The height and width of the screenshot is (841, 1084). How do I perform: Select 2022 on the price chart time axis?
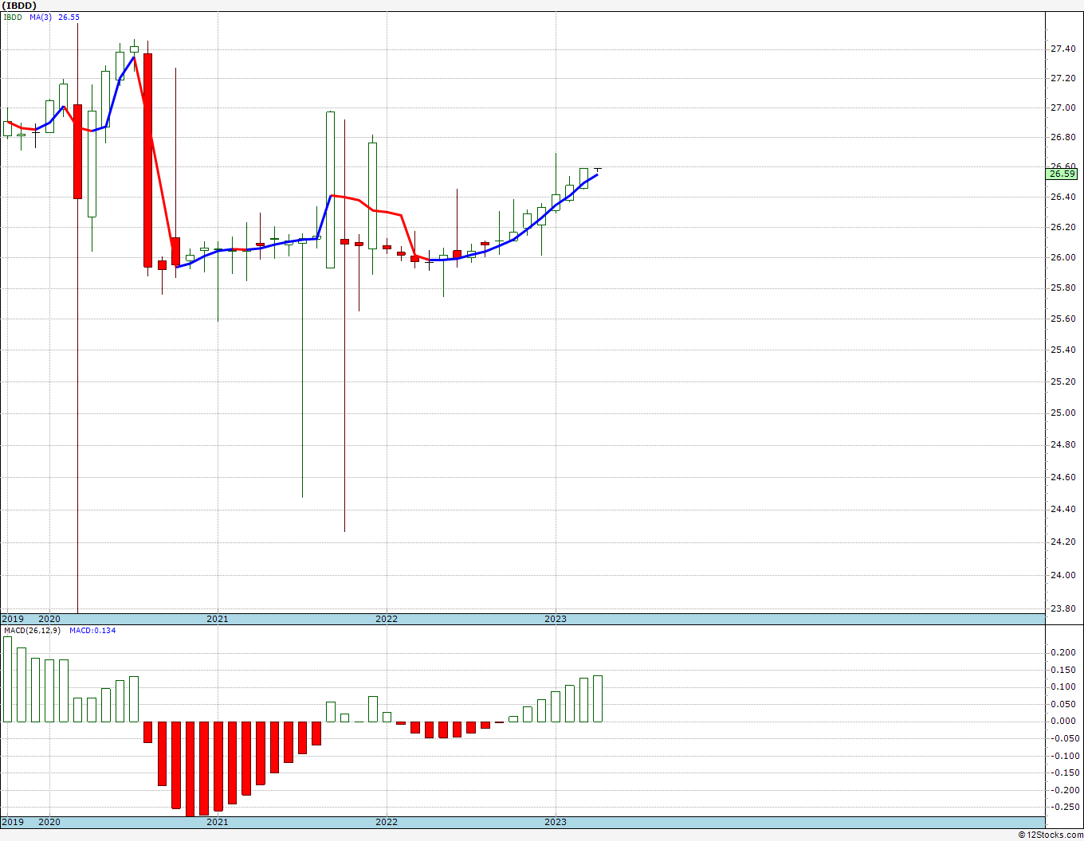(x=387, y=619)
